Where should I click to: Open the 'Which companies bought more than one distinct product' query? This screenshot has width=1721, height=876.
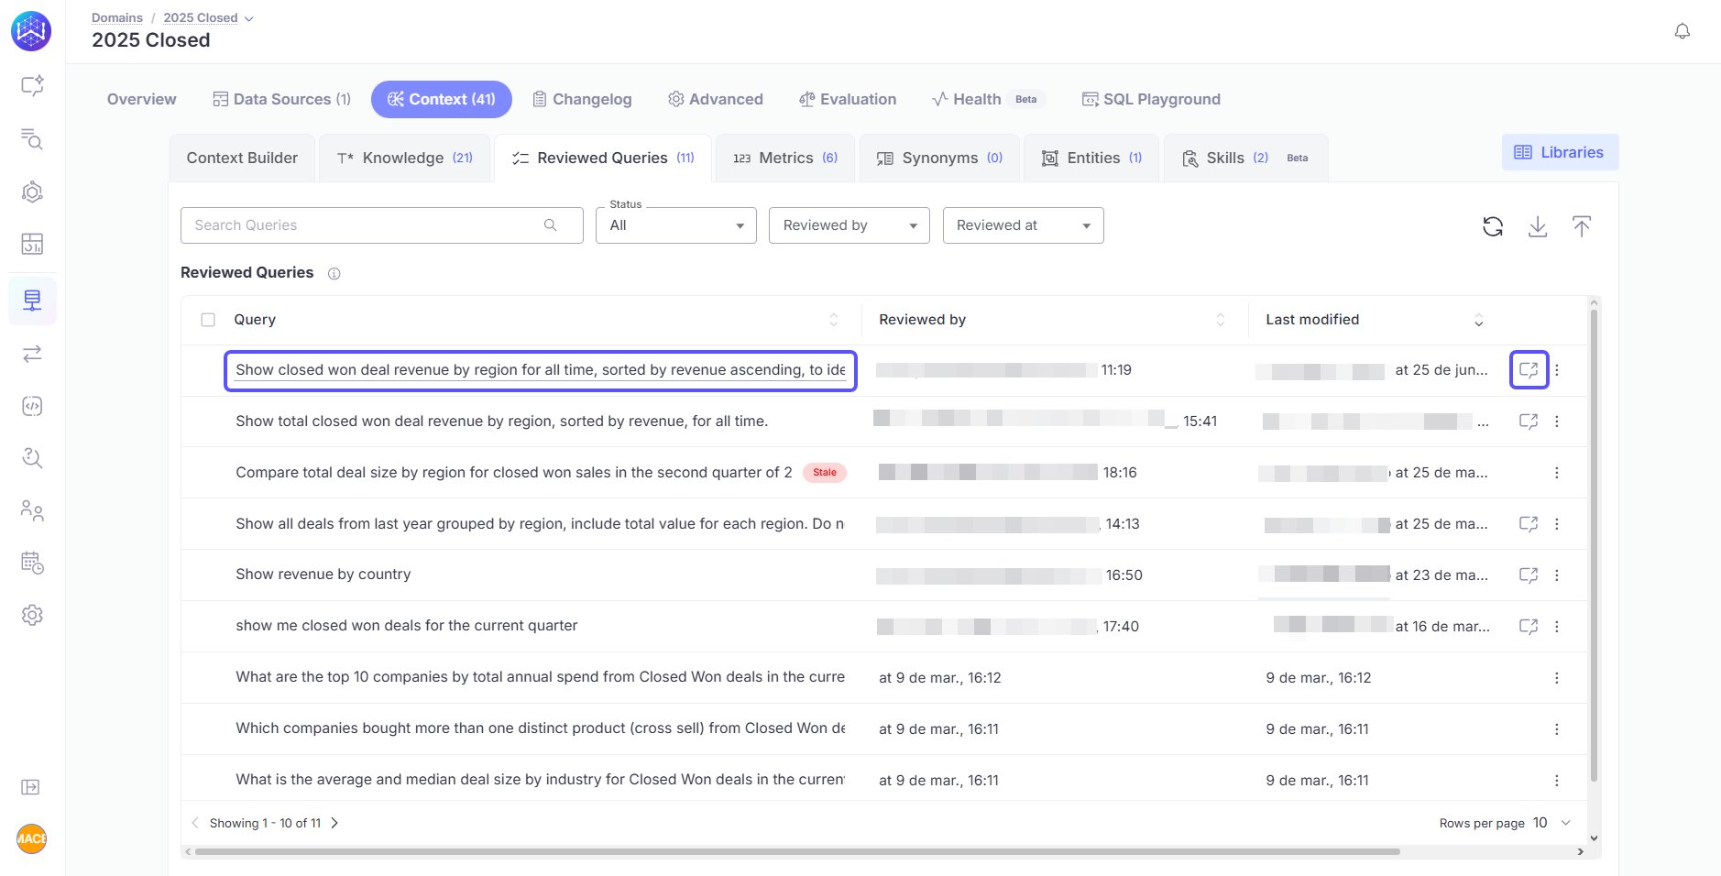click(540, 728)
